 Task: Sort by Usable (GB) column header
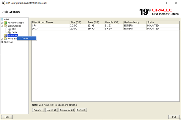[x=114, y=22]
